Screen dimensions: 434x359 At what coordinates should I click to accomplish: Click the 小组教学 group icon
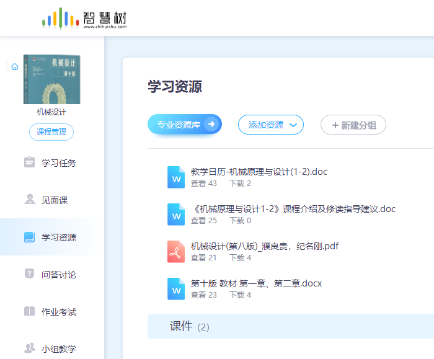(x=29, y=348)
